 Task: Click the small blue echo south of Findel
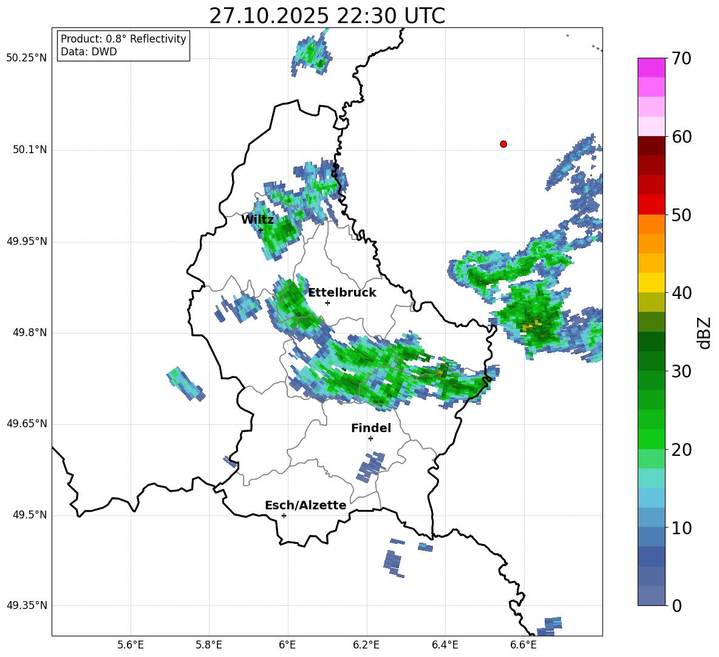click(370, 467)
